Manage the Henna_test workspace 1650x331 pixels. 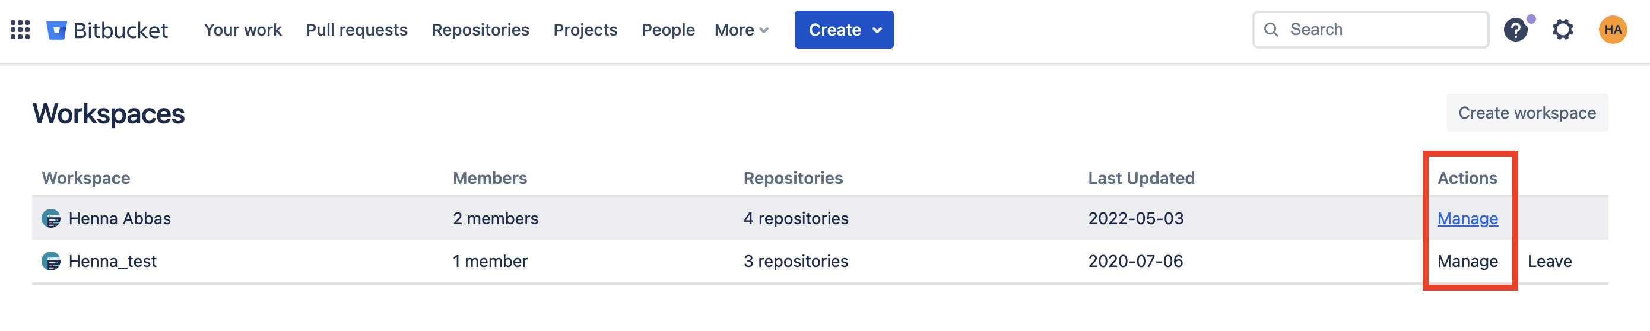(x=1467, y=261)
